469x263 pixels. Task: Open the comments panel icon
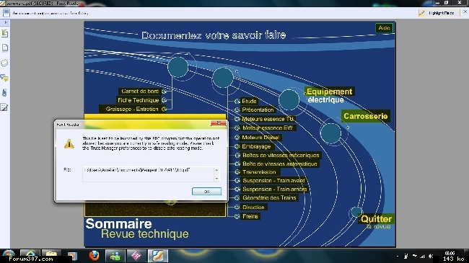point(4,78)
